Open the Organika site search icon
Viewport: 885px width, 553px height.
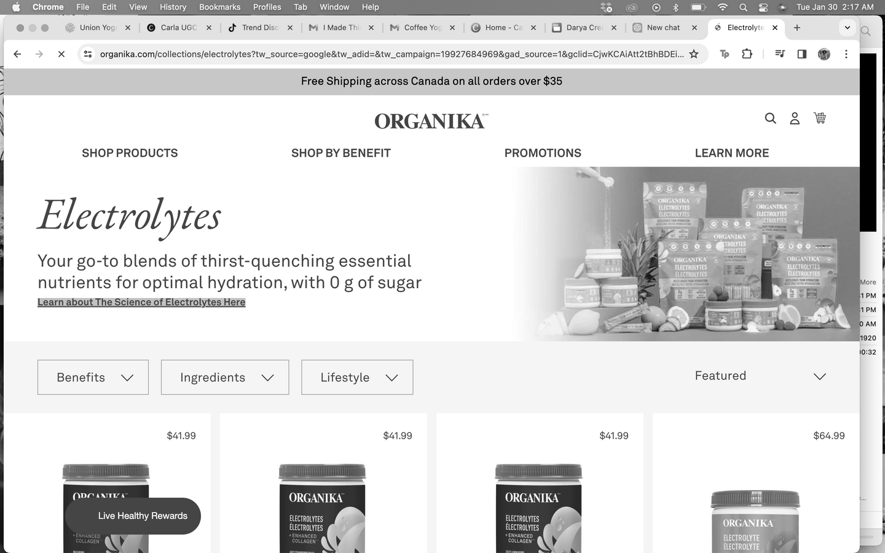point(770,118)
